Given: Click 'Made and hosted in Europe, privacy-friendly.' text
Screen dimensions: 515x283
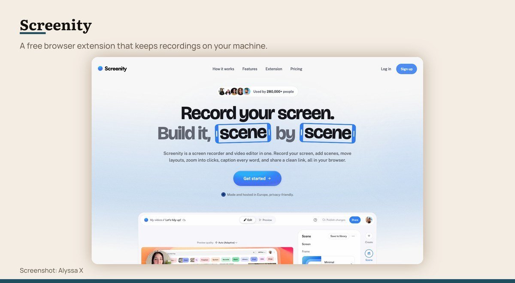Looking at the screenshot, I should [260, 195].
